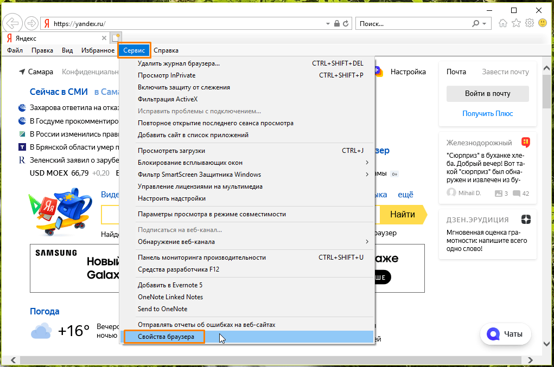The height and width of the screenshot is (367, 554).
Task: Click the Железнодорожный card alert icon
Action: (525, 142)
